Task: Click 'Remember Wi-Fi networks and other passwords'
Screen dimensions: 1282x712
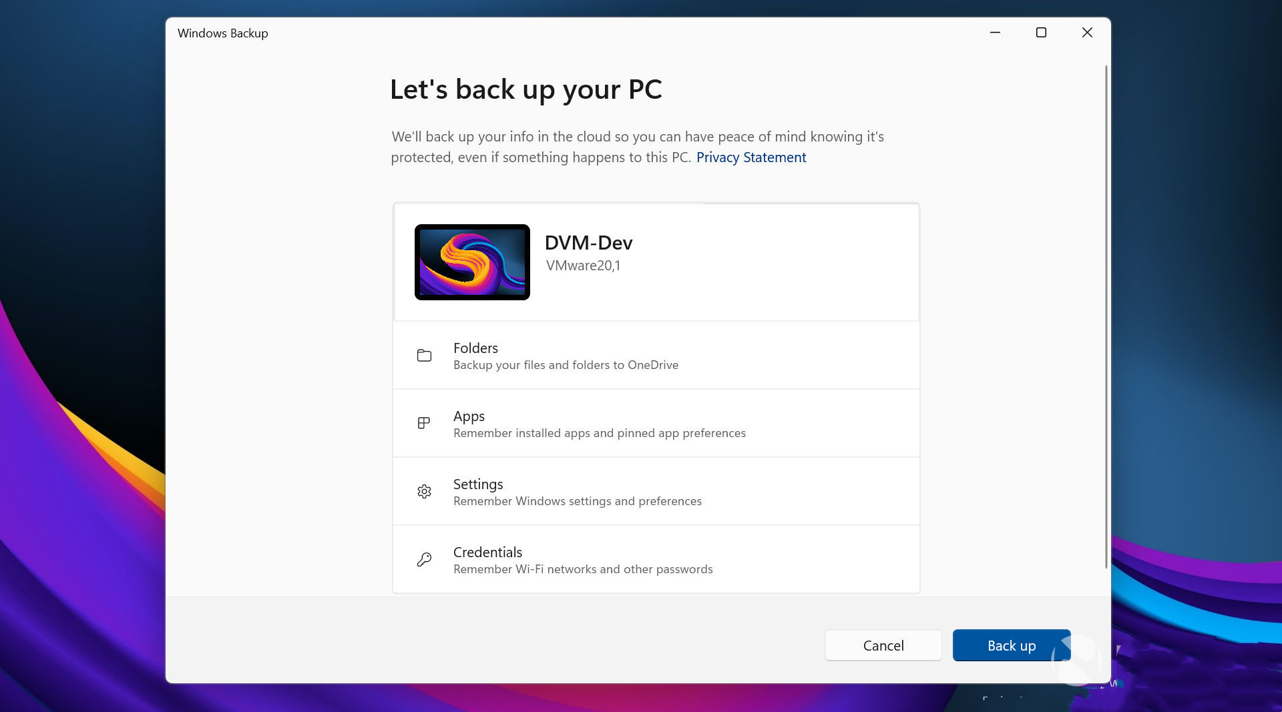Action: [583, 569]
